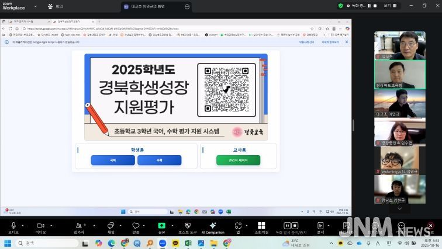
Task: Click the 문서 docs icon
Action: [x=320, y=225]
